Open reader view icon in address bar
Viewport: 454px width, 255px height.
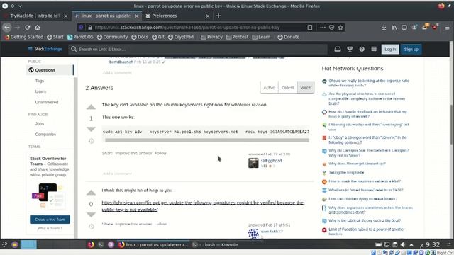tap(310, 28)
